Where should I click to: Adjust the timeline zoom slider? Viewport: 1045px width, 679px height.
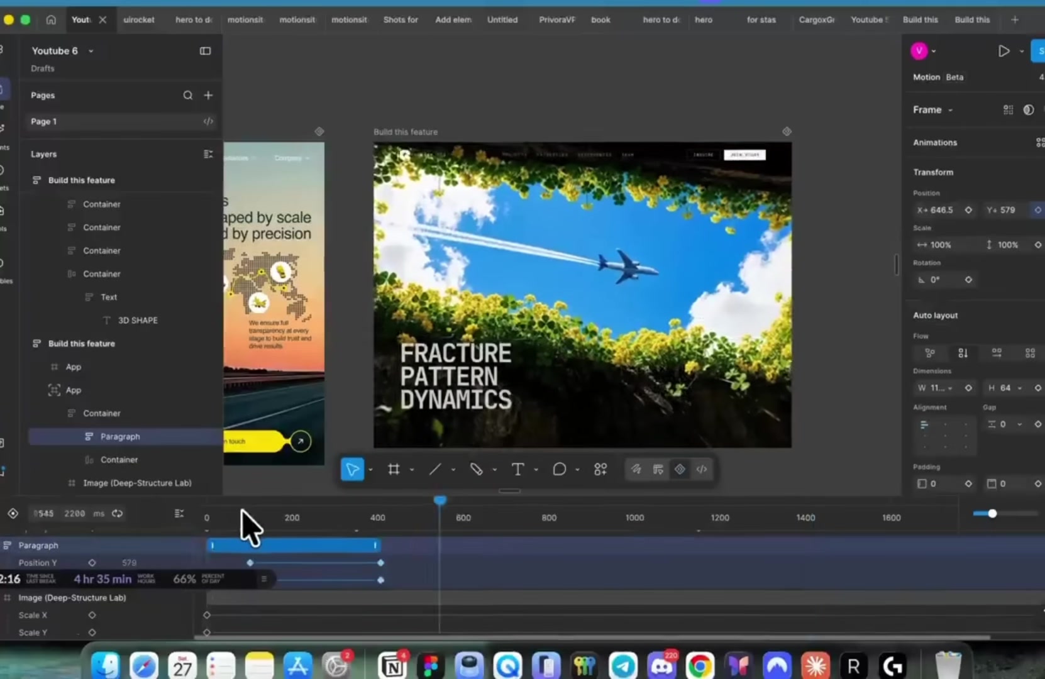click(992, 514)
